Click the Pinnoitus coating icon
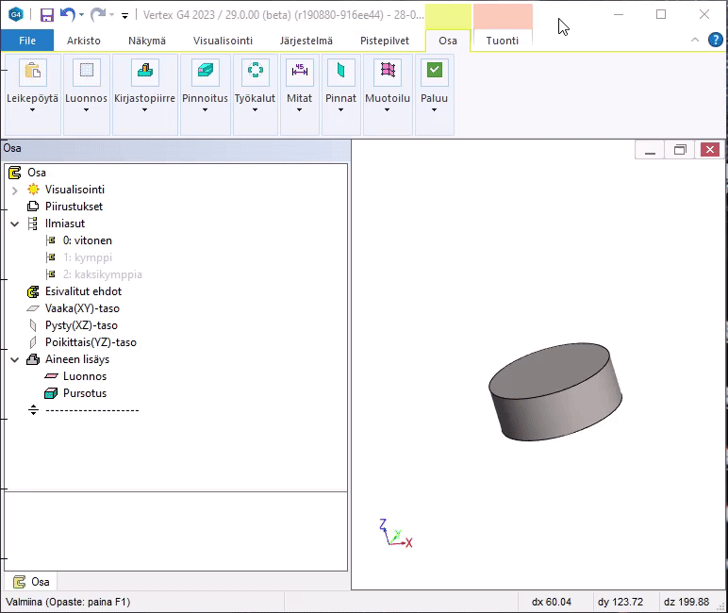Screen dimensions: 728x613 click(205, 72)
